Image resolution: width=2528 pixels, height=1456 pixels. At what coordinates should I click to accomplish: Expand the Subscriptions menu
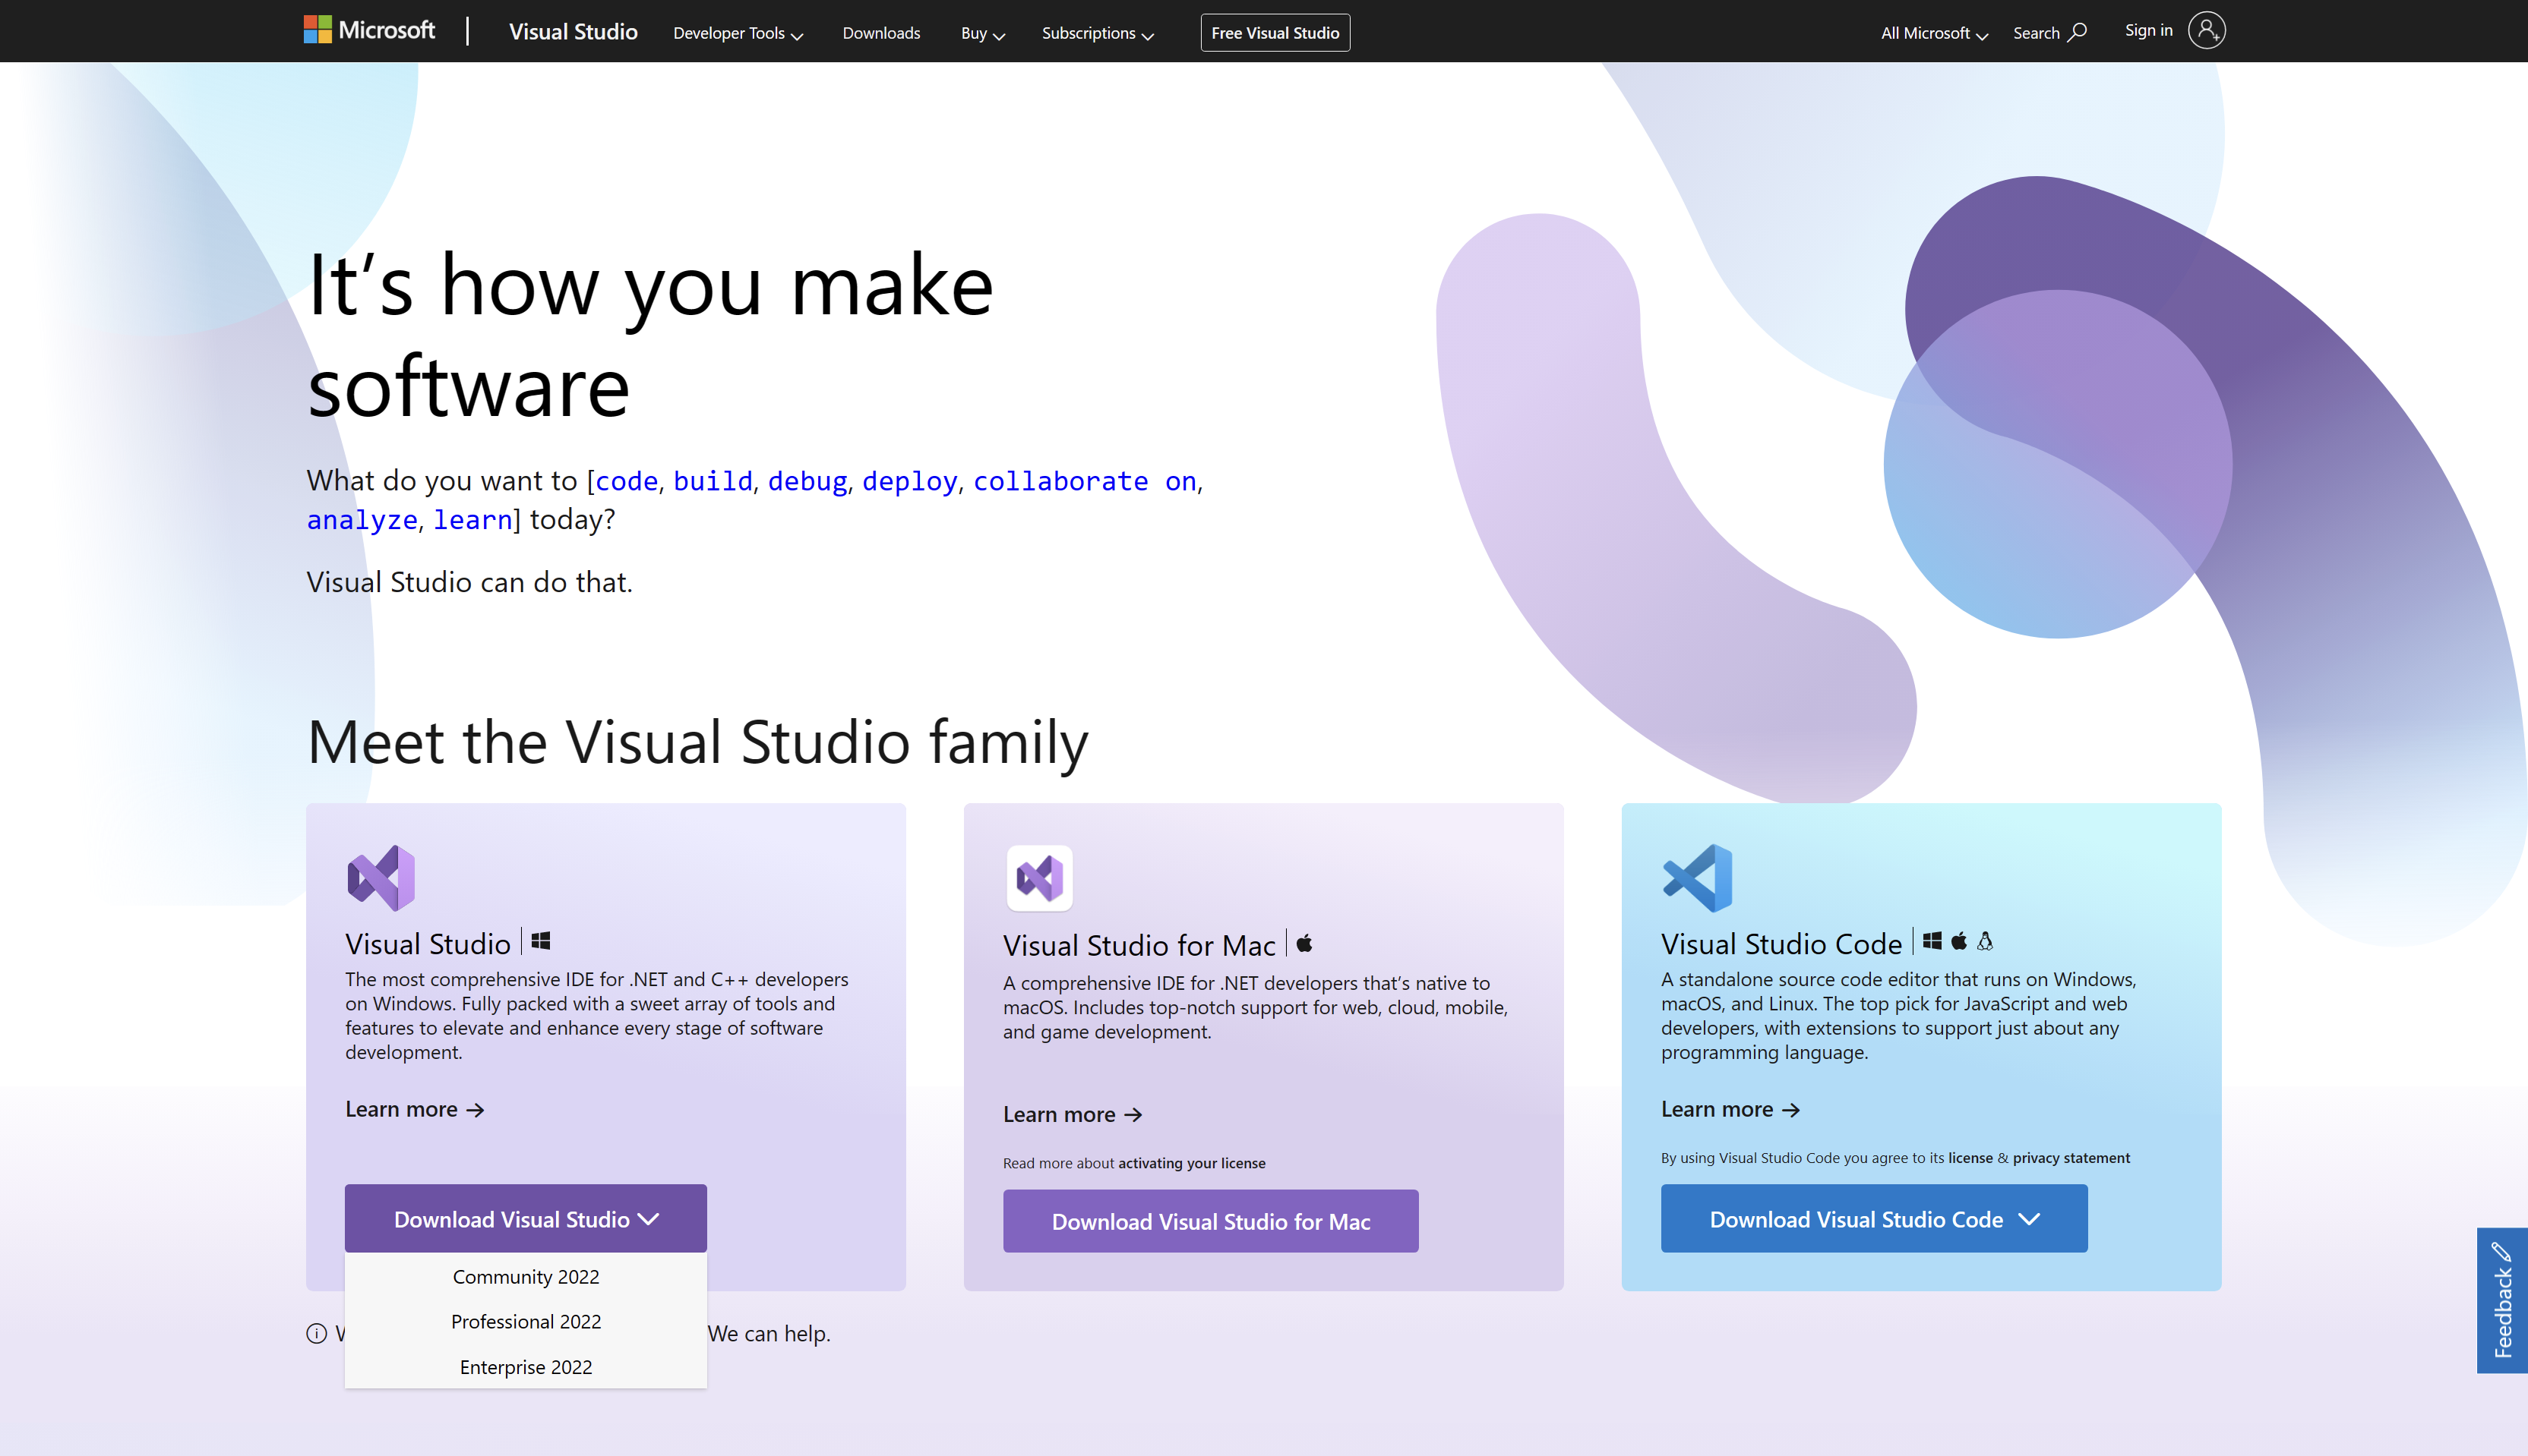coord(1098,33)
